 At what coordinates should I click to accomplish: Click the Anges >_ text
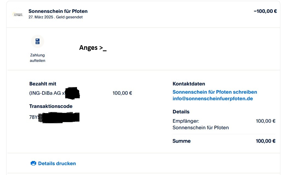[x=93, y=48]
